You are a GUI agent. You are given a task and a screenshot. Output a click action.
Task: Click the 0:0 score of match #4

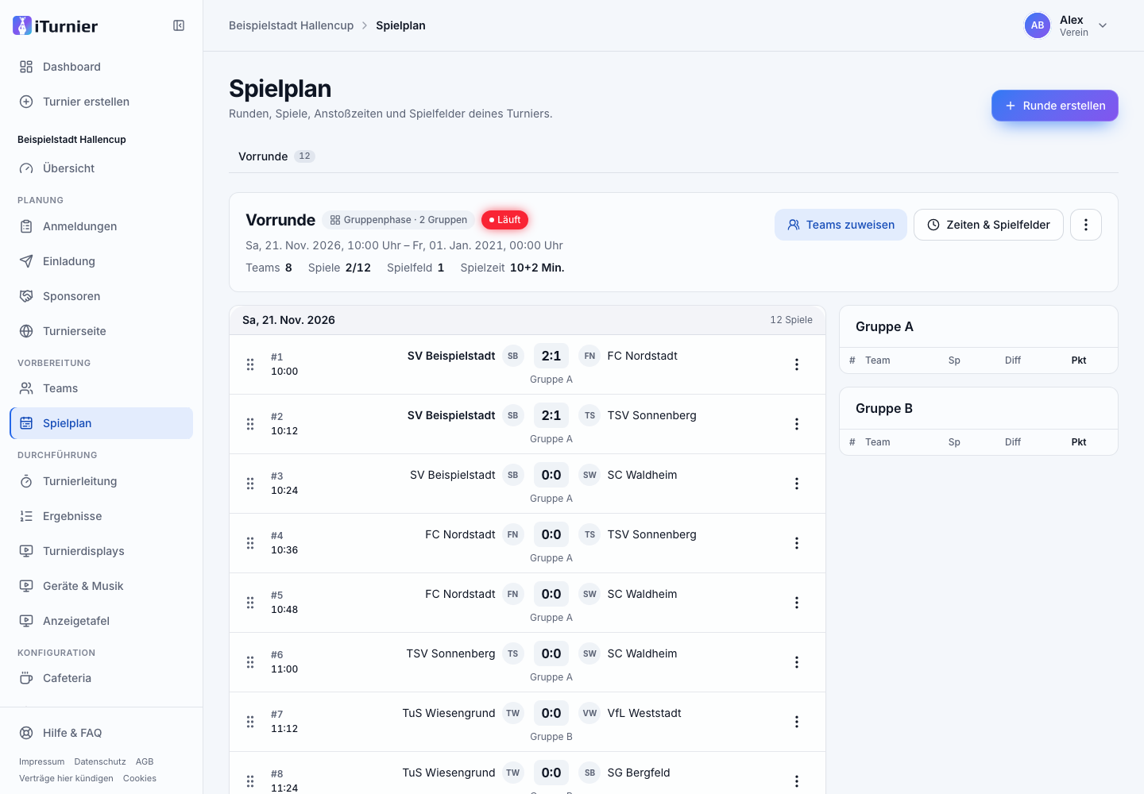coord(551,534)
